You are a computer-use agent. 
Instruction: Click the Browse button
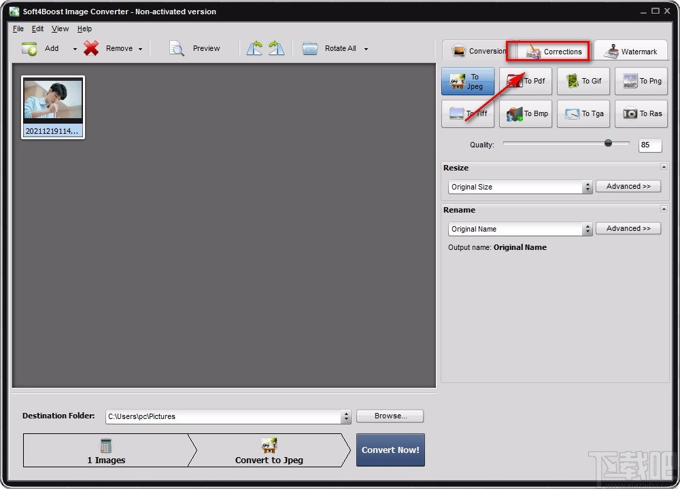pos(390,416)
